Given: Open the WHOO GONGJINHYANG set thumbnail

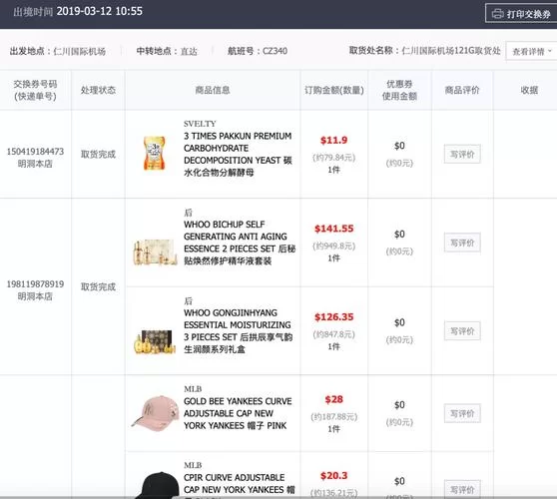Looking at the screenshot, I should point(156,341).
